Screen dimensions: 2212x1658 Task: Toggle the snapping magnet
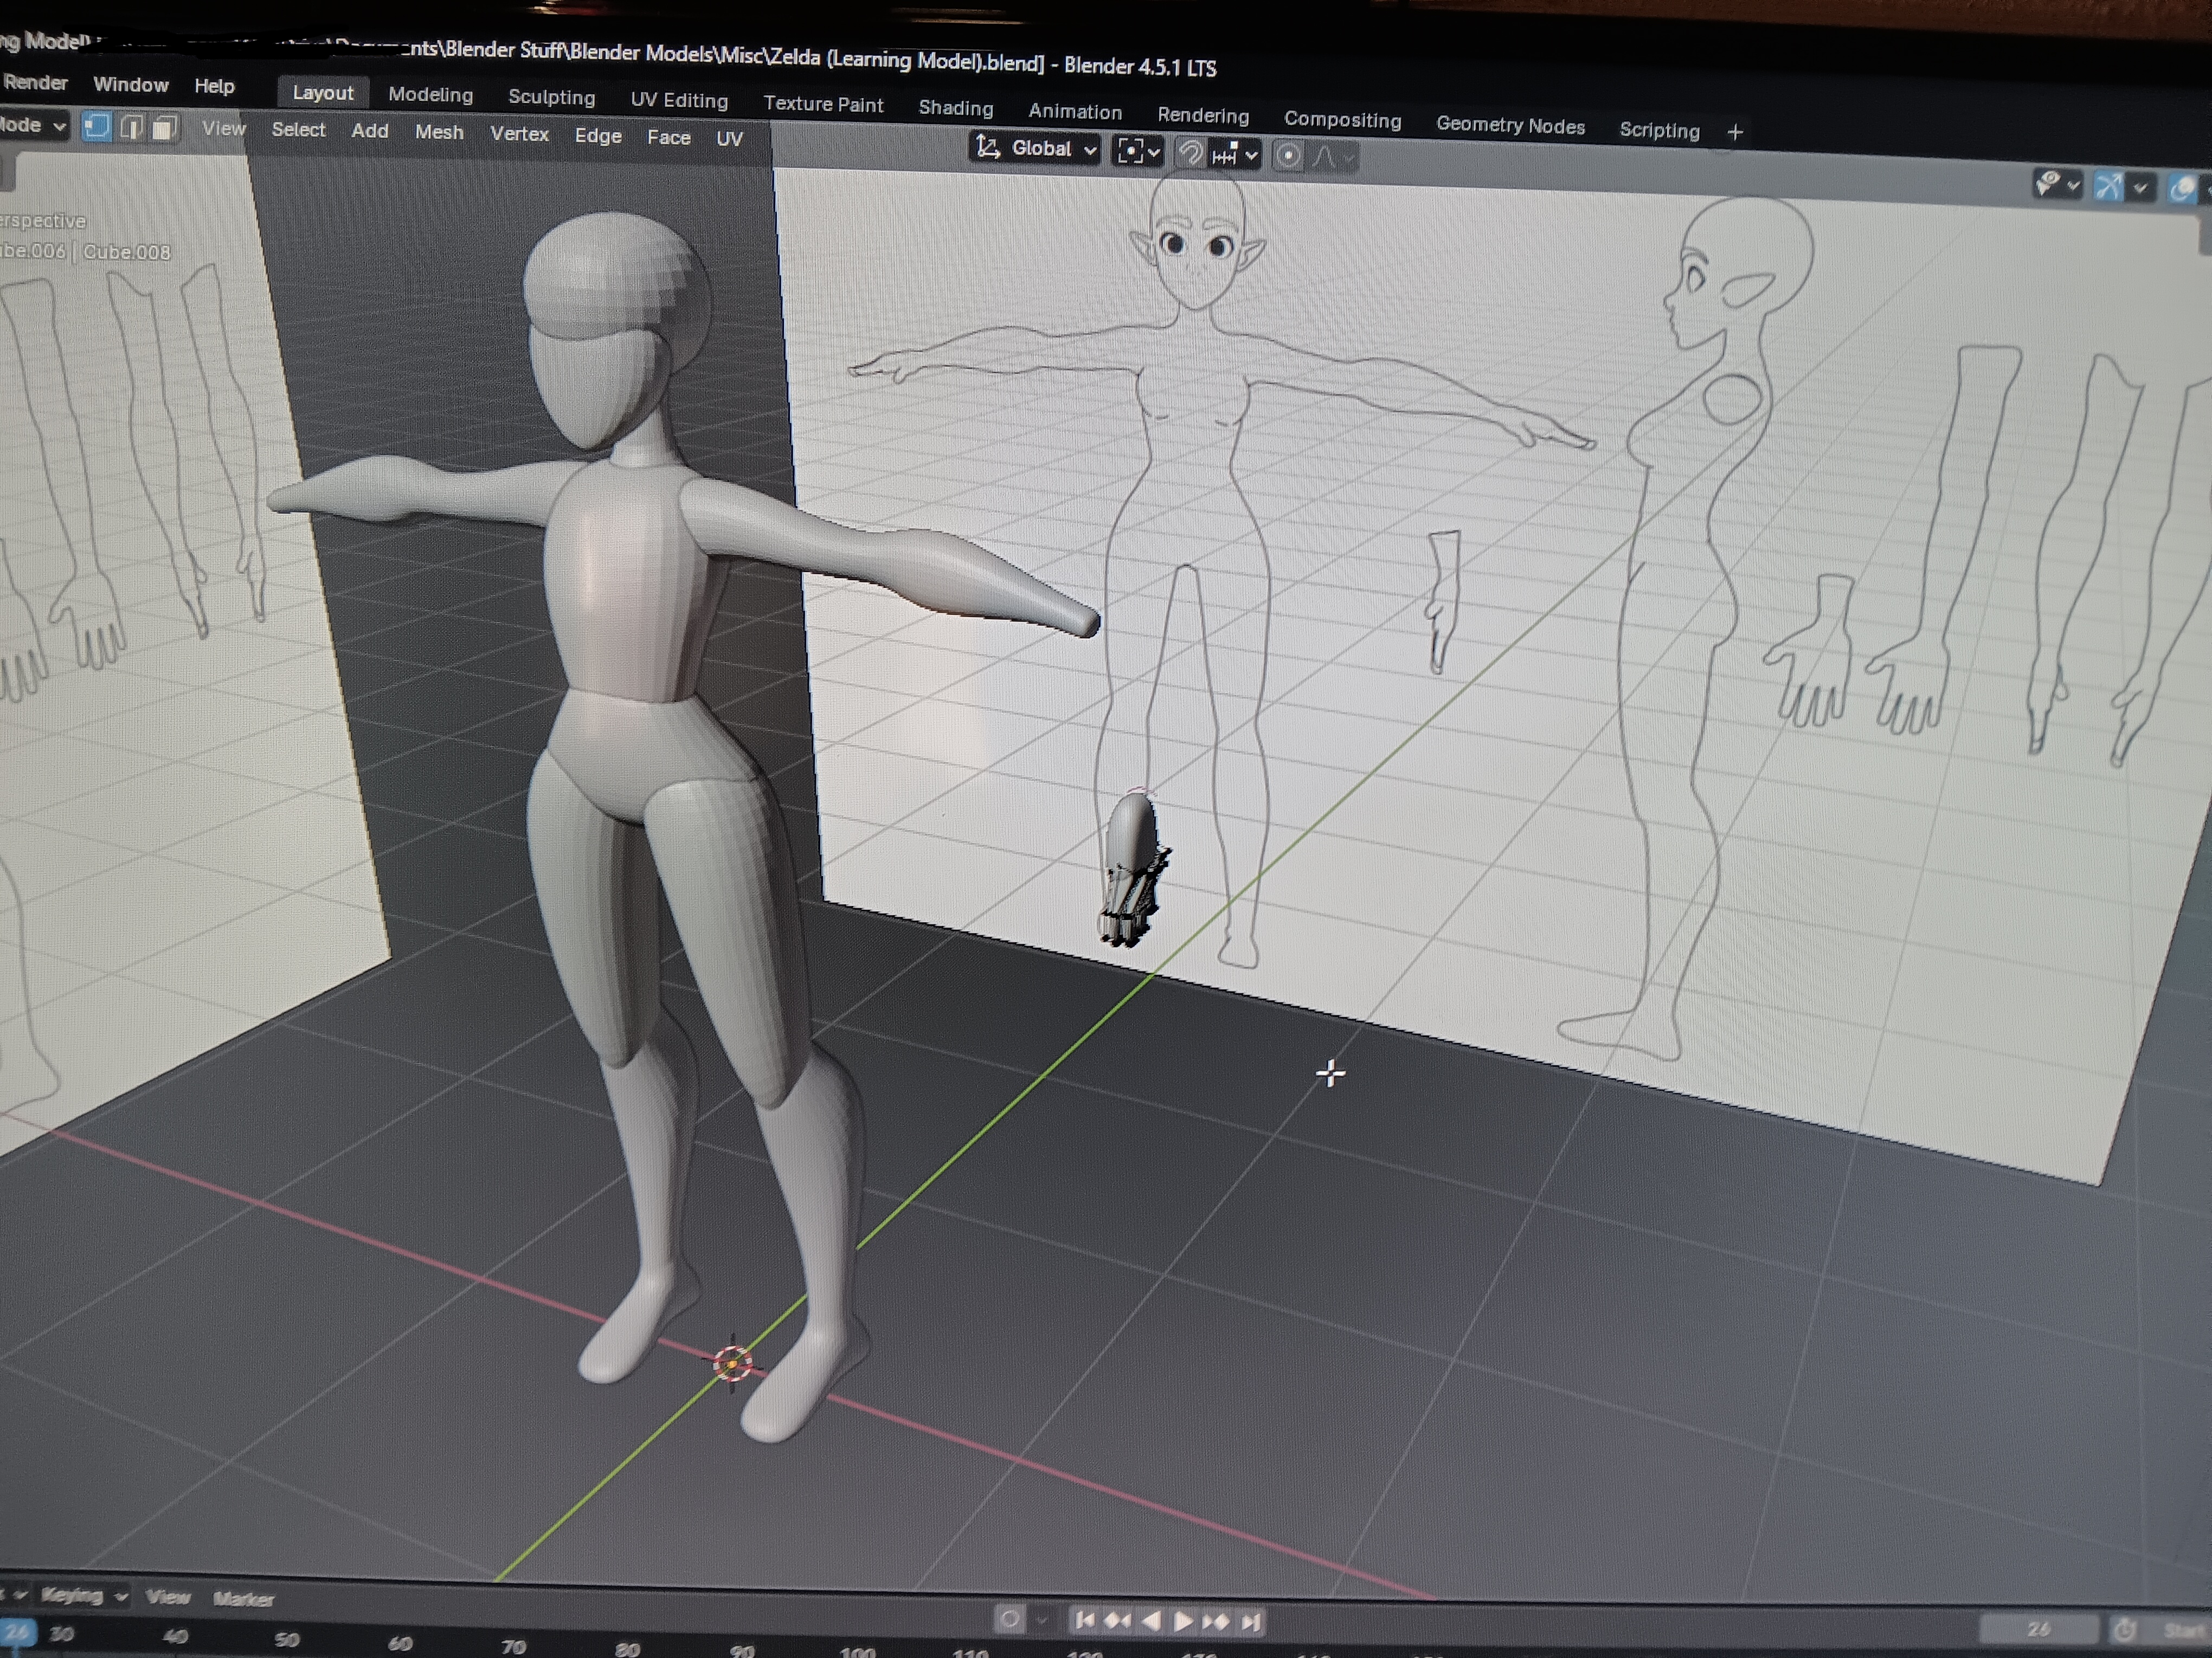click(1190, 153)
